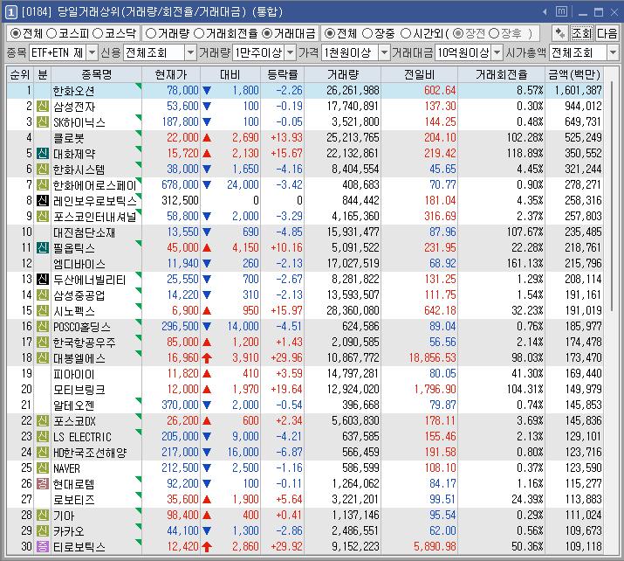
Task: Click the 다음 next button
Action: tap(607, 33)
